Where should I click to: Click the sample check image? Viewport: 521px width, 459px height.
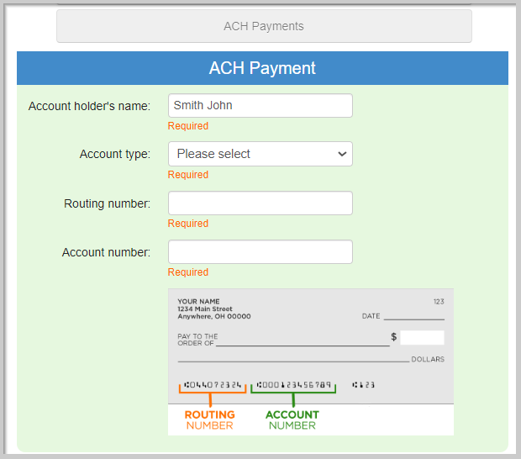(x=311, y=362)
